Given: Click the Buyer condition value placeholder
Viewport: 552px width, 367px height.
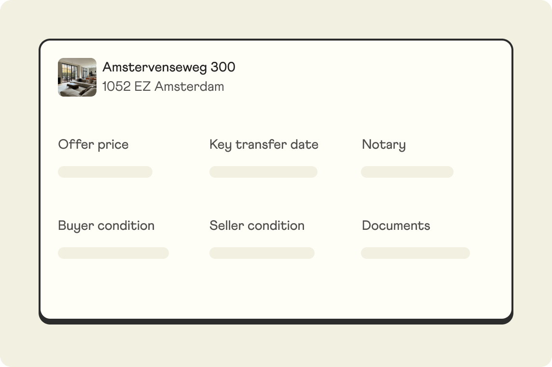Looking at the screenshot, I should [113, 253].
